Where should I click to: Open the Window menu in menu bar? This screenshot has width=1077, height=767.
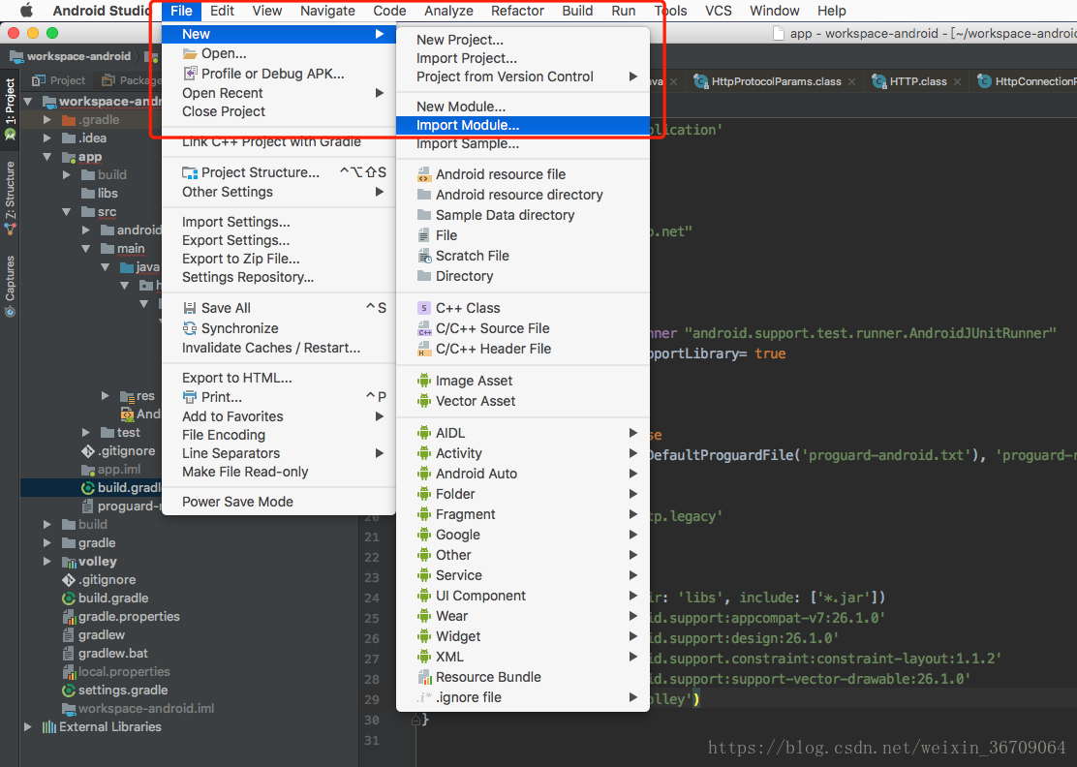[x=774, y=11]
